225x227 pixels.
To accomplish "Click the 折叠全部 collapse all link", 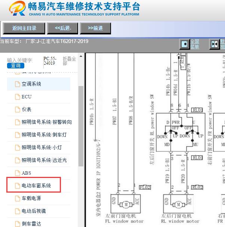I will pos(69,61).
